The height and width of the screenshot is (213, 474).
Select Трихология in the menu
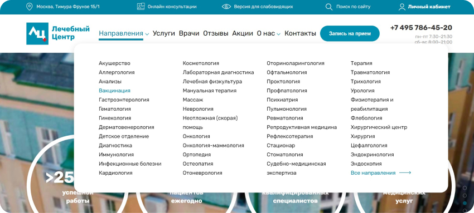click(x=365, y=81)
